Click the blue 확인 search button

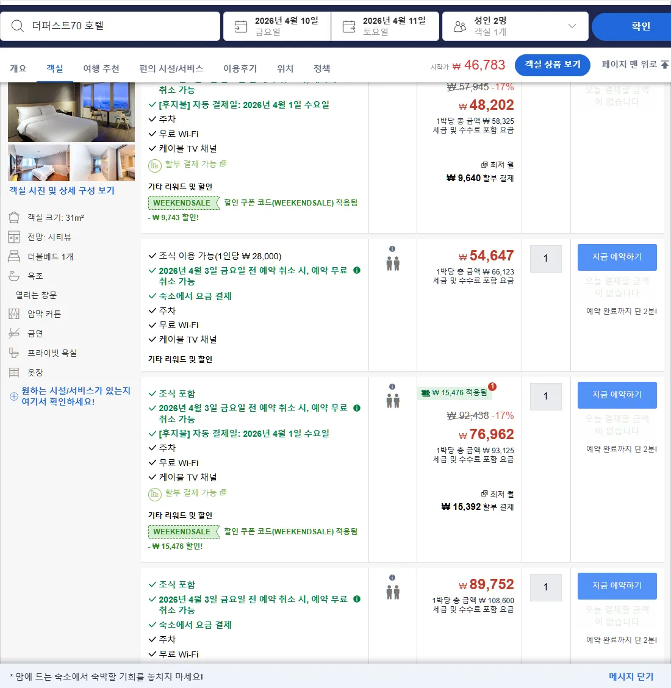[x=632, y=26]
